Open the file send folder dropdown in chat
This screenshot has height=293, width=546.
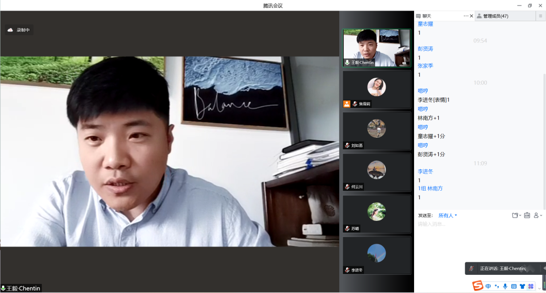[x=516, y=215]
